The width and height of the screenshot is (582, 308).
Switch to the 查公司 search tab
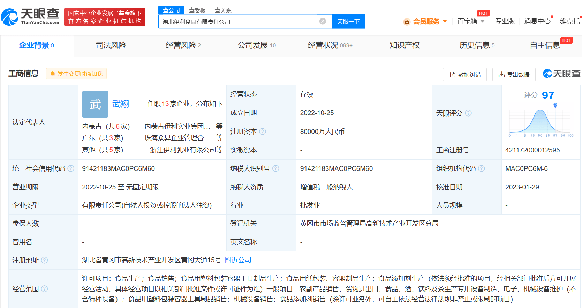pos(171,10)
